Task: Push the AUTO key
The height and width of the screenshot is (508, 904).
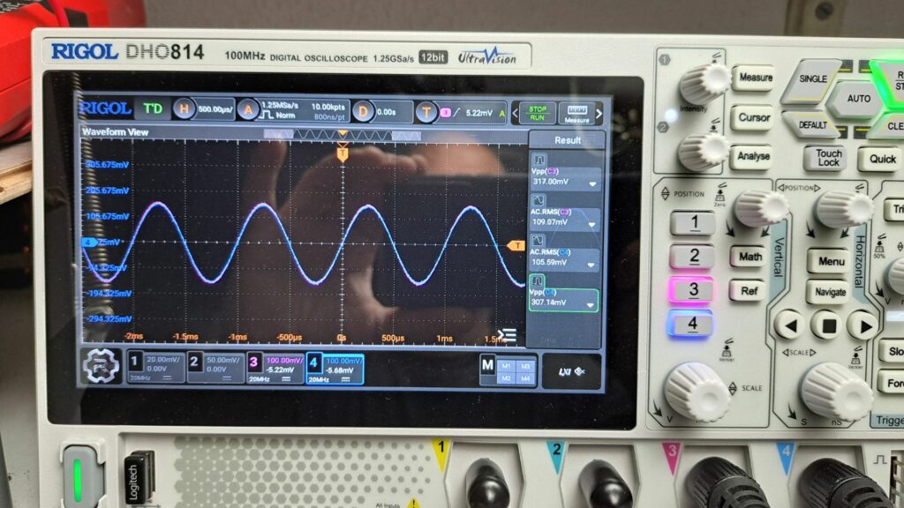Action: tap(858, 99)
